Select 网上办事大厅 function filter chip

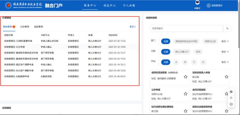click(182, 52)
